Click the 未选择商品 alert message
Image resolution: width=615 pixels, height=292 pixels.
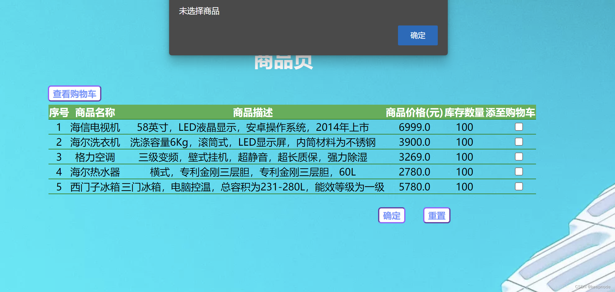coord(199,11)
